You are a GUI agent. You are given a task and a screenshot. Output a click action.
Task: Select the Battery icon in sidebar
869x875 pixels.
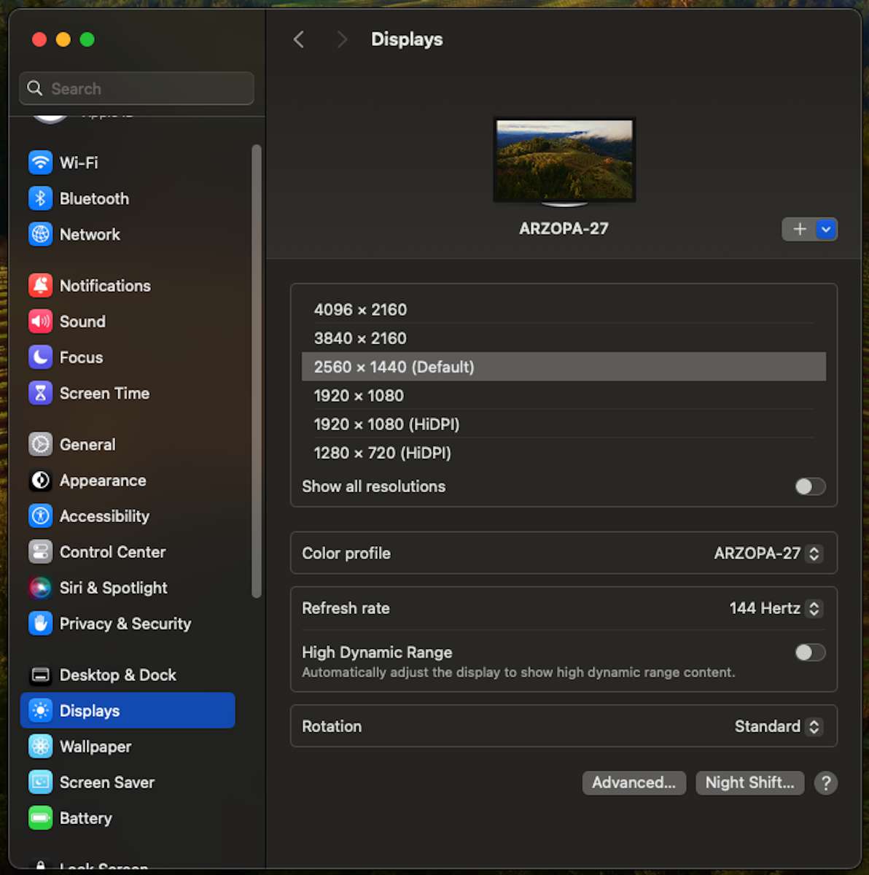[x=40, y=817]
